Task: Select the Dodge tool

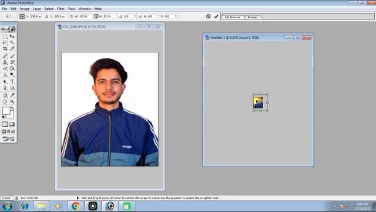Action: point(12,75)
